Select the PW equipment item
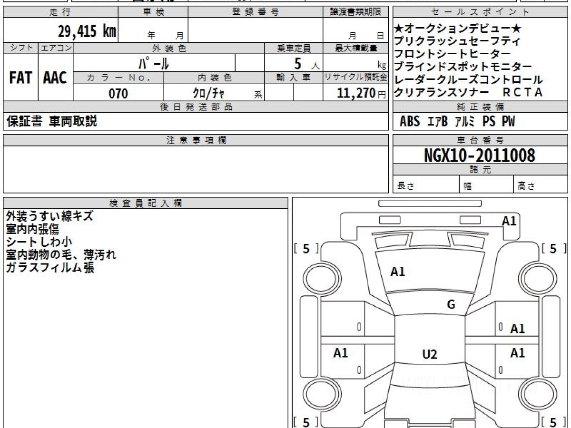 [509, 122]
